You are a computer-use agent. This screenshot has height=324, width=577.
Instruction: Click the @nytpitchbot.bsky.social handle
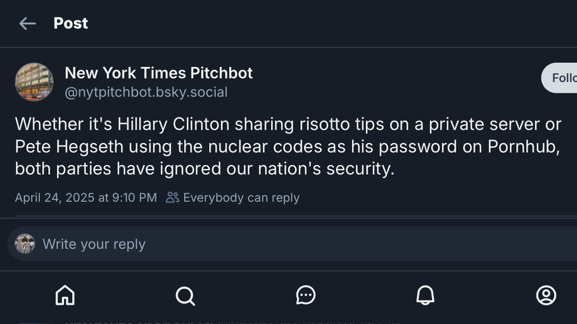pos(146,92)
